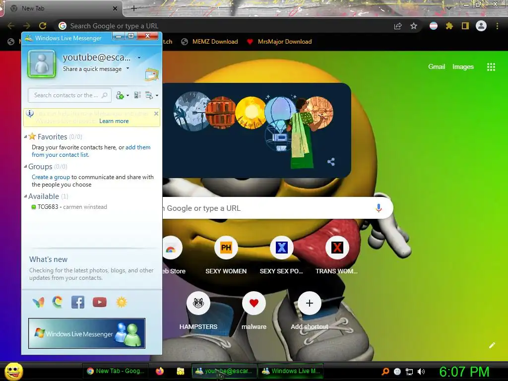
Task: Click the Add shortcut button
Action: (310, 311)
